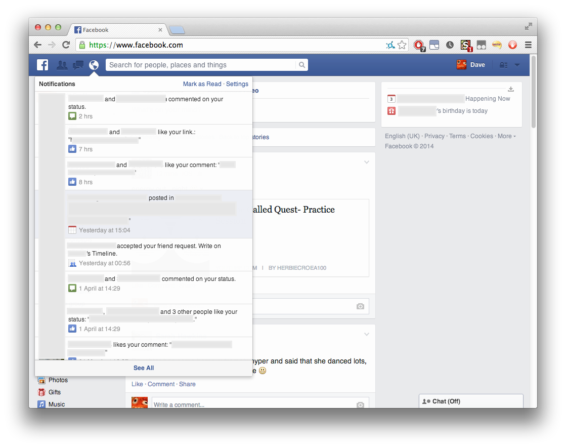Bookmark the page with the star icon

[x=402, y=45]
